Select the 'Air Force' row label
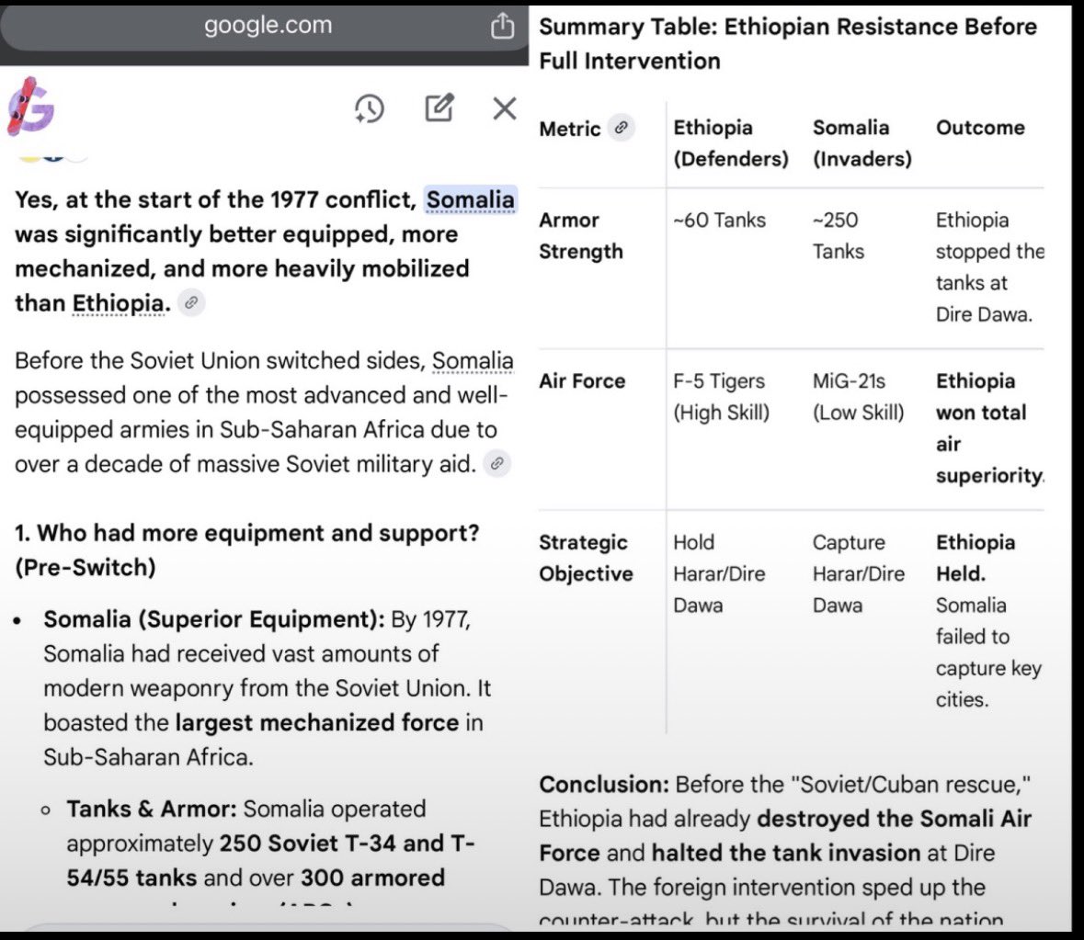The width and height of the screenshot is (1084, 940). (582, 381)
